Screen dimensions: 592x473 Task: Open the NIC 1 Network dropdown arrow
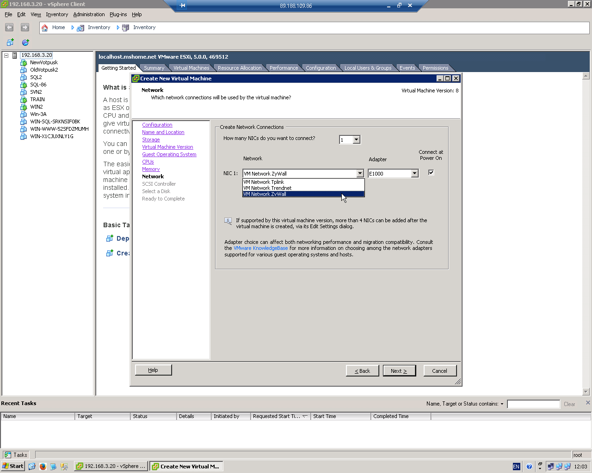point(360,174)
